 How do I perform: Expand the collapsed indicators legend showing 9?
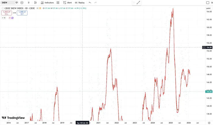tap(4, 18)
